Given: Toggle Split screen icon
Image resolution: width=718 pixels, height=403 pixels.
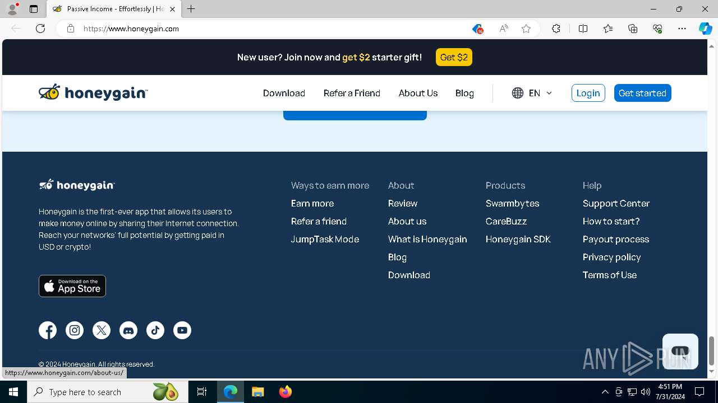Looking at the screenshot, I should (x=583, y=29).
